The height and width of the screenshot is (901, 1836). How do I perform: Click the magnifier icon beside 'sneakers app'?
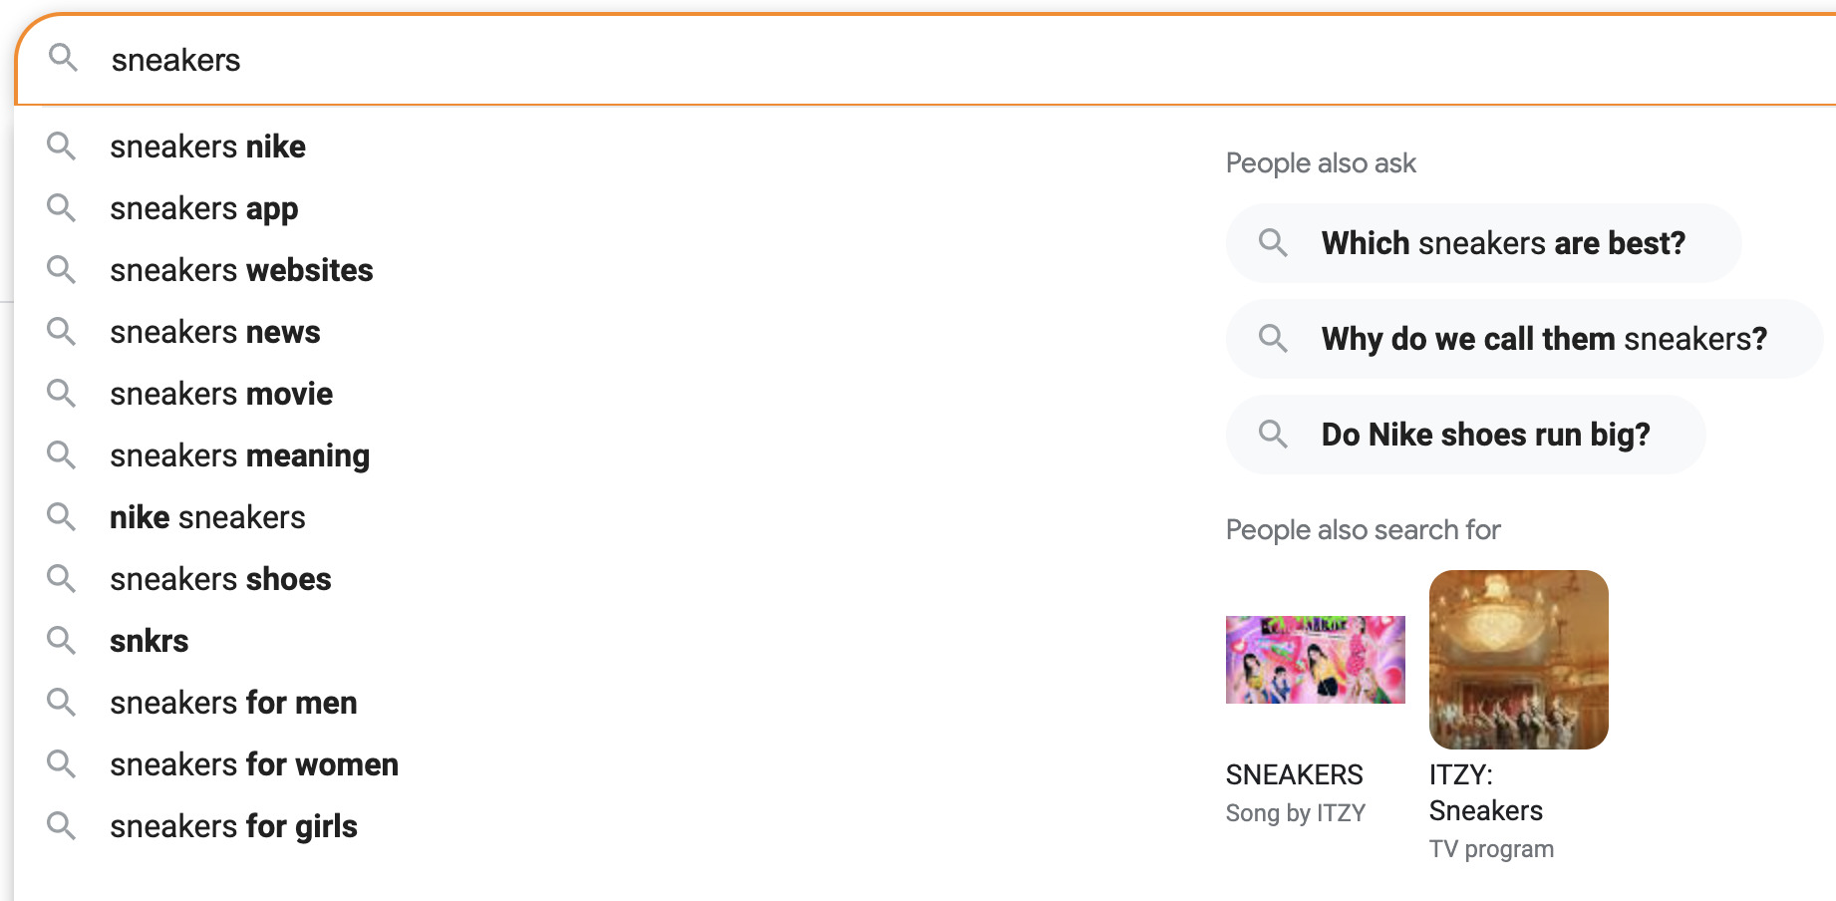62,208
